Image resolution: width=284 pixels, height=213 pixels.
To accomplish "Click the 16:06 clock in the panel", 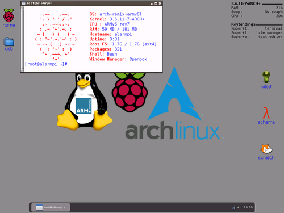I will coord(248,207).
